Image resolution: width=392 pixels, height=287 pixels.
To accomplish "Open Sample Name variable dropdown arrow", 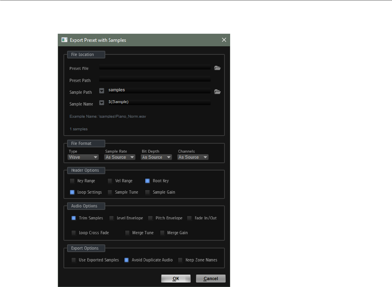I will point(102,103).
